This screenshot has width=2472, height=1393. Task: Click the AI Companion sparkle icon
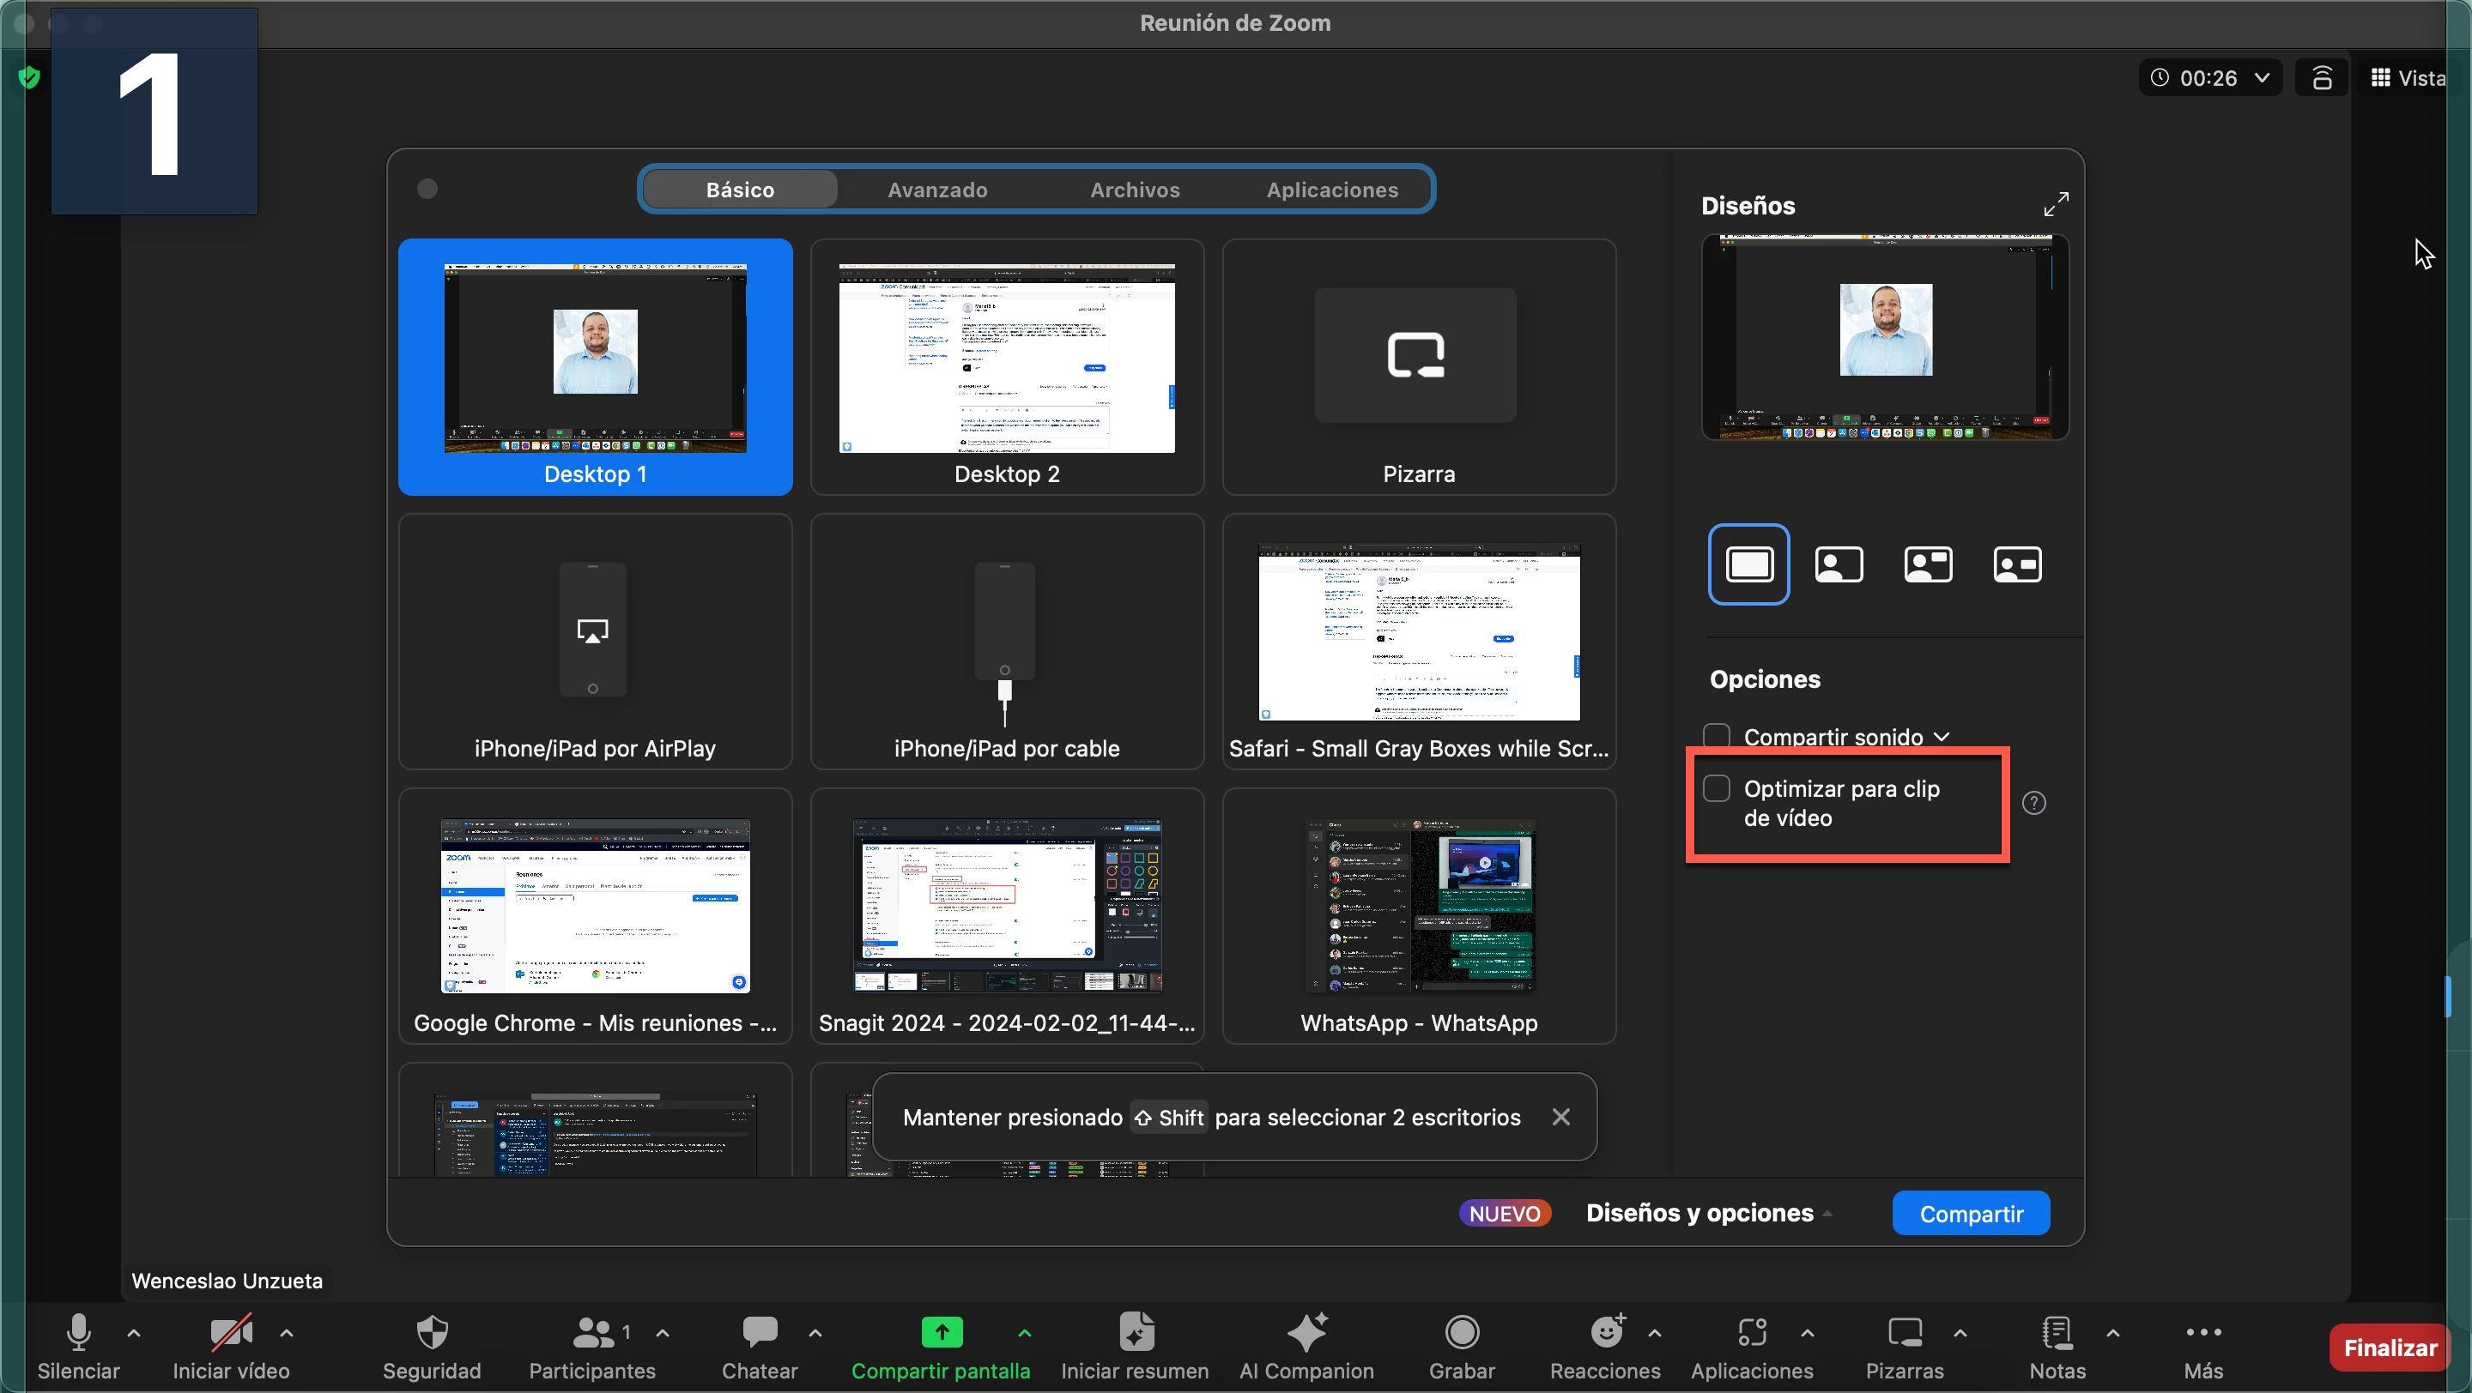coord(1306,1331)
